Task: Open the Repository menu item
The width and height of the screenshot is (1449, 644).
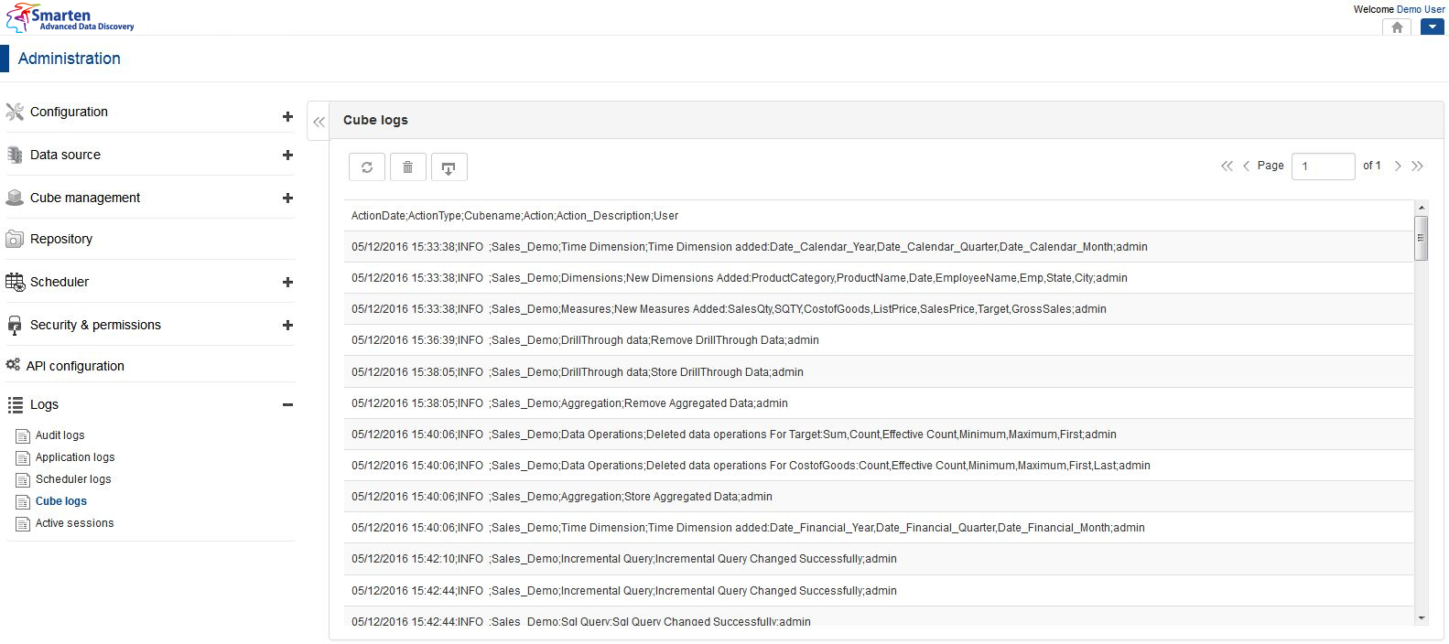Action: 61,239
